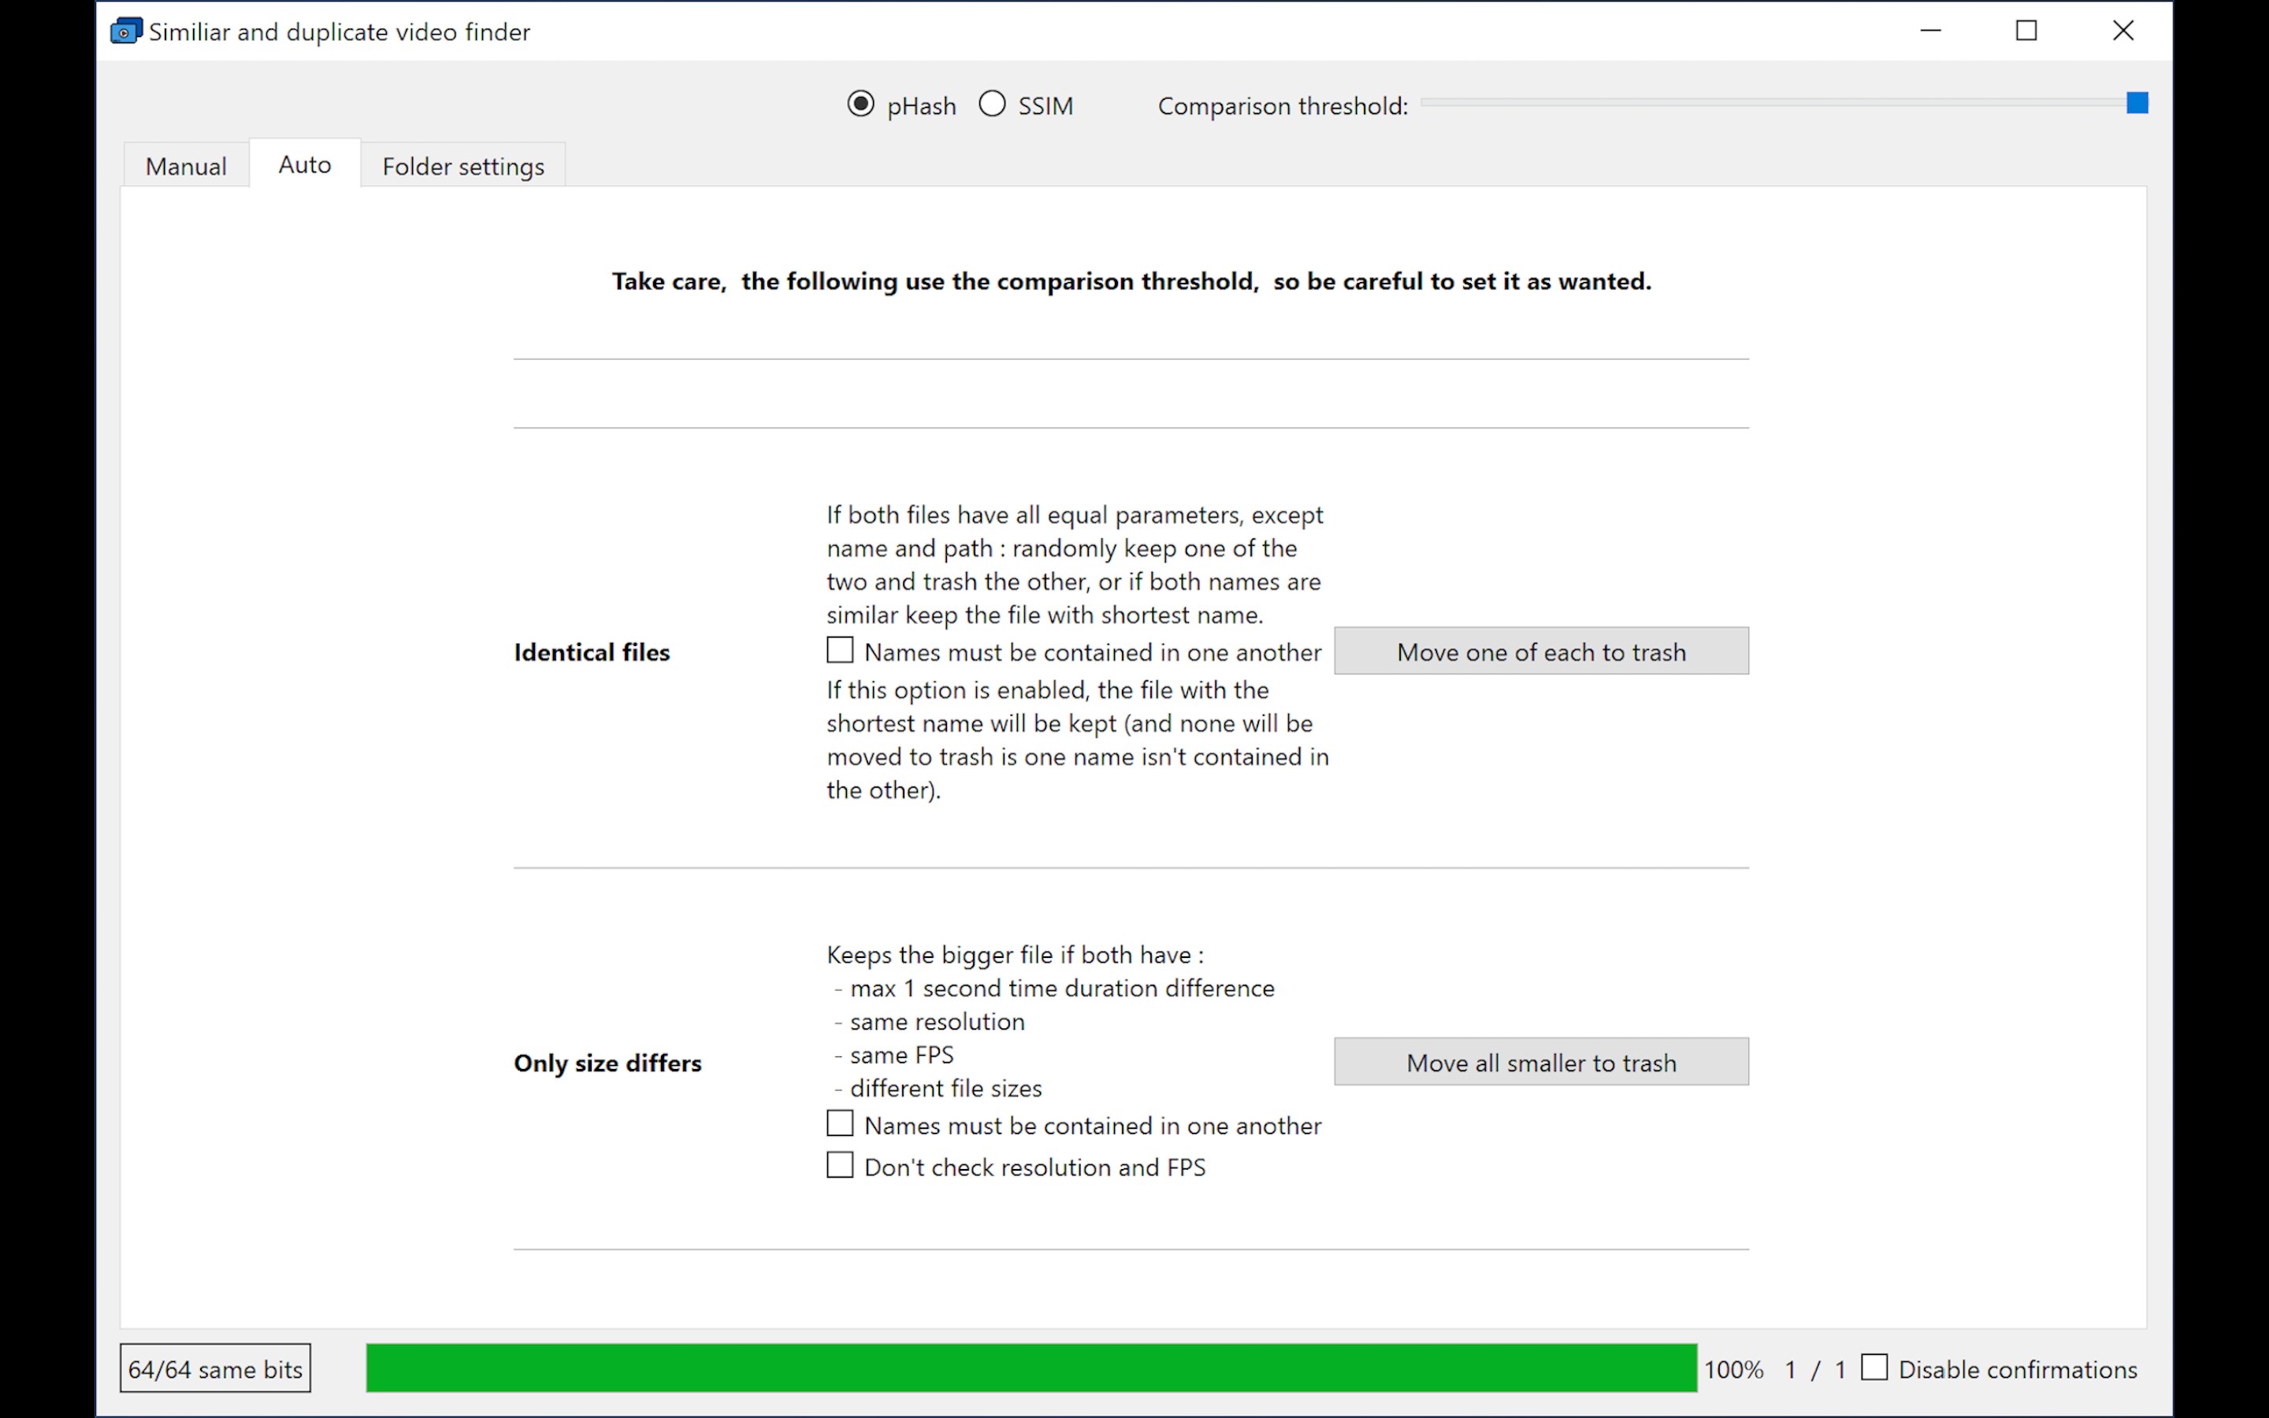
Task: Minimize the video finder window
Action: [1930, 30]
